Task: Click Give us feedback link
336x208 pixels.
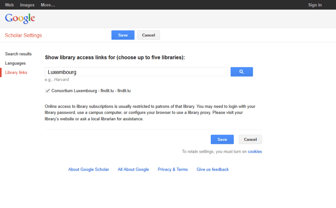Action: click(x=212, y=170)
